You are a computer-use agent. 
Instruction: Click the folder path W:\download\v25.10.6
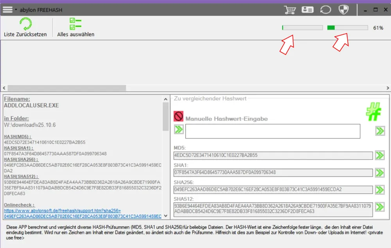tap(30, 125)
